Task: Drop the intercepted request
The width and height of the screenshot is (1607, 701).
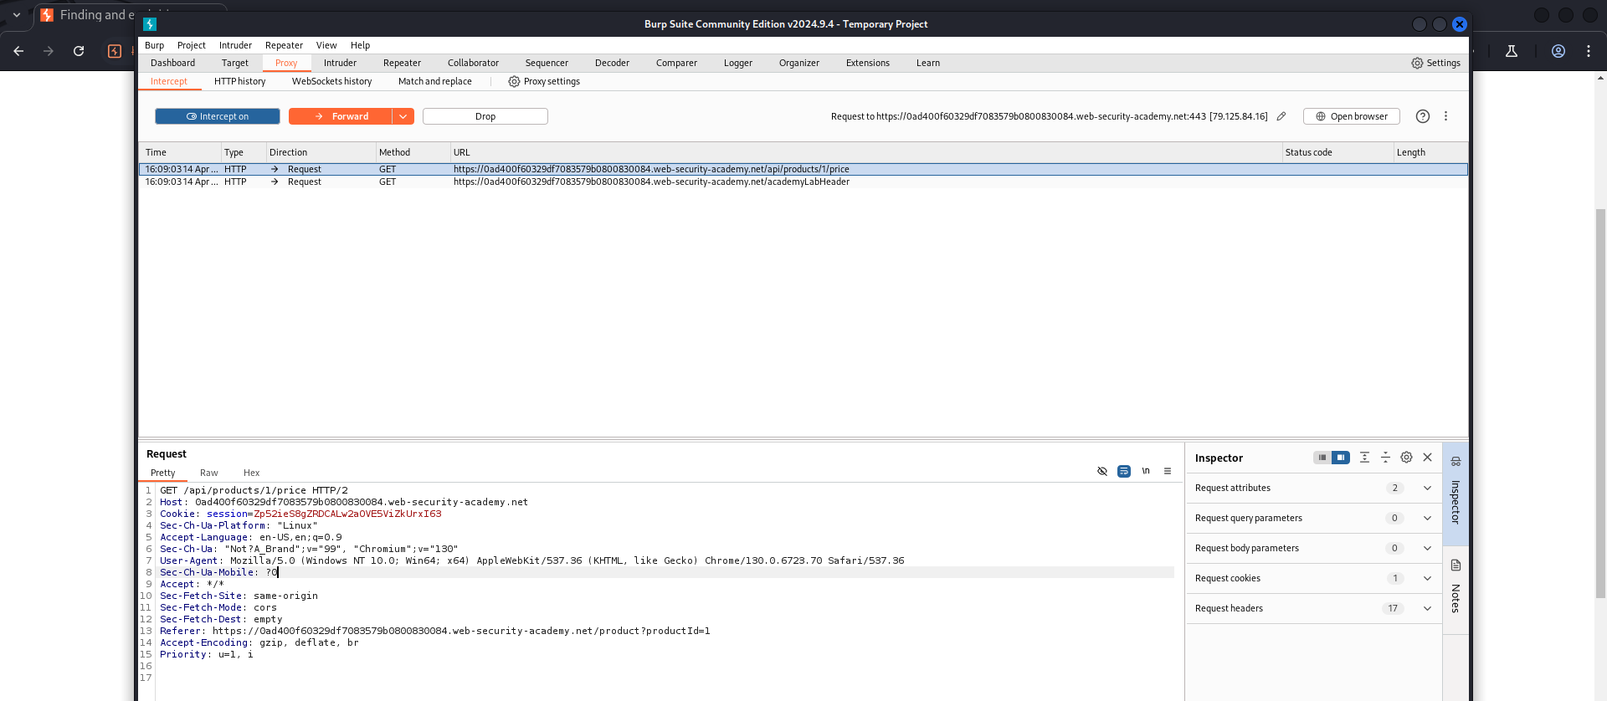Action: 485,116
